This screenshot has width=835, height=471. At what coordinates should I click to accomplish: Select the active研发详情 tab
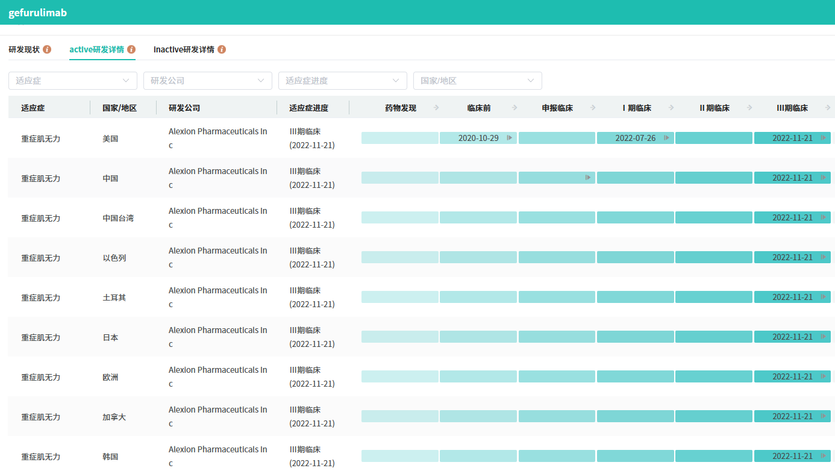(96, 49)
